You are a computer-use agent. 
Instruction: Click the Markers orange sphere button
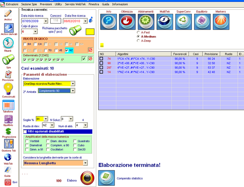(221, 22)
